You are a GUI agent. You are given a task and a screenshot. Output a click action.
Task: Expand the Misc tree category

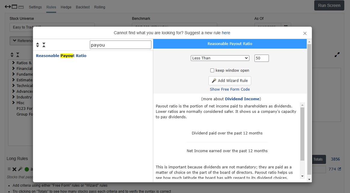point(14,103)
